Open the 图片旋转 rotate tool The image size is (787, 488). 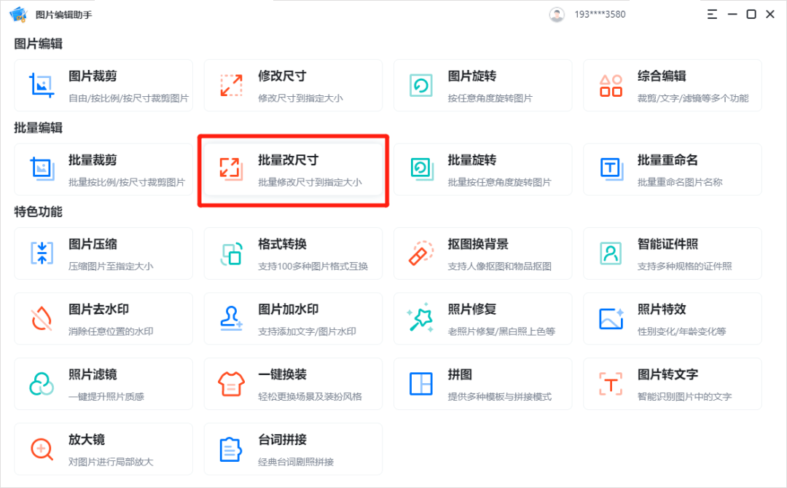tap(482, 85)
